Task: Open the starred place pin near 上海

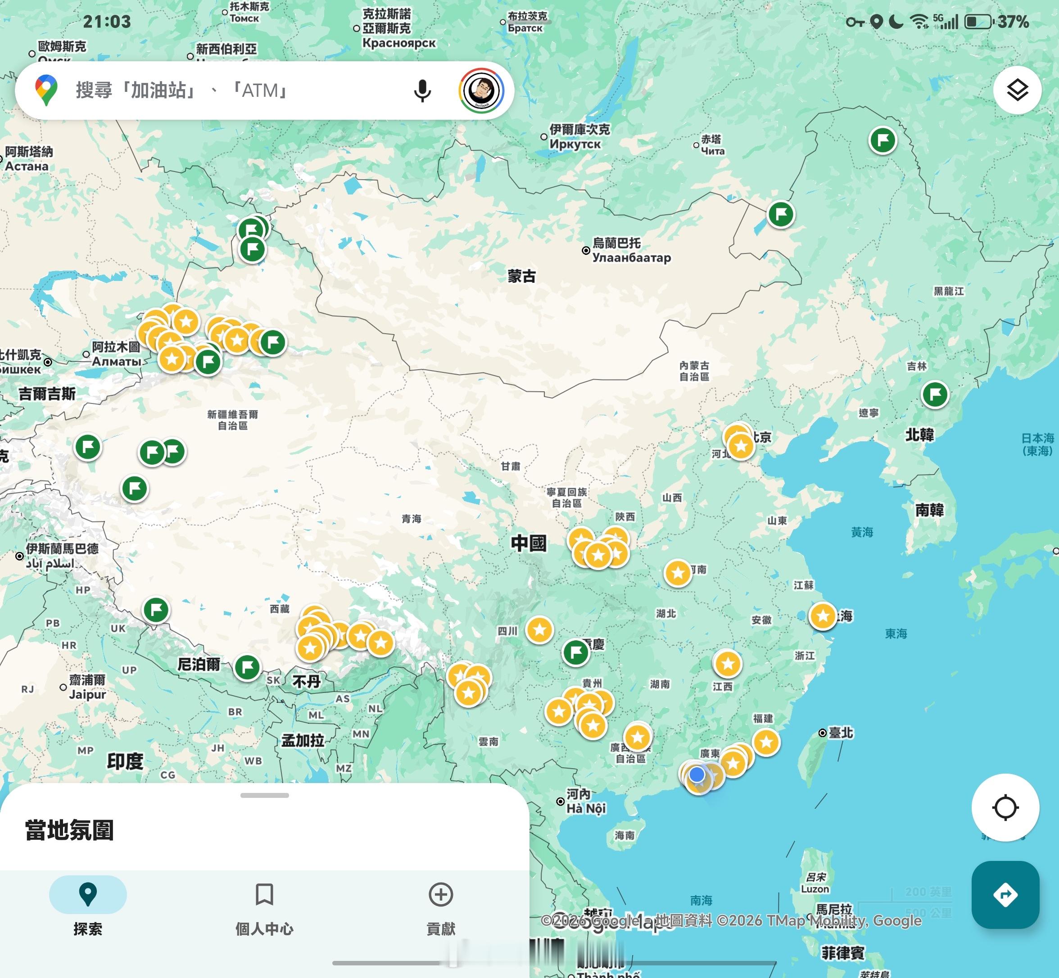Action: pyautogui.click(x=823, y=616)
